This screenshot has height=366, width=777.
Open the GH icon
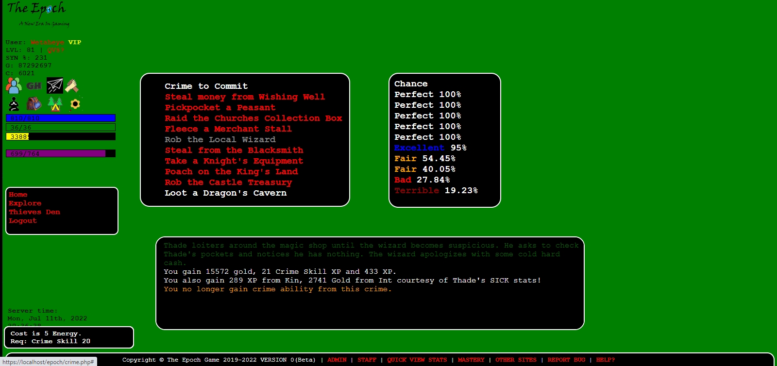click(34, 86)
